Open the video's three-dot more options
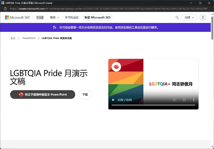Image resolution: width=214 pixels, height=149 pixels. (194, 100)
